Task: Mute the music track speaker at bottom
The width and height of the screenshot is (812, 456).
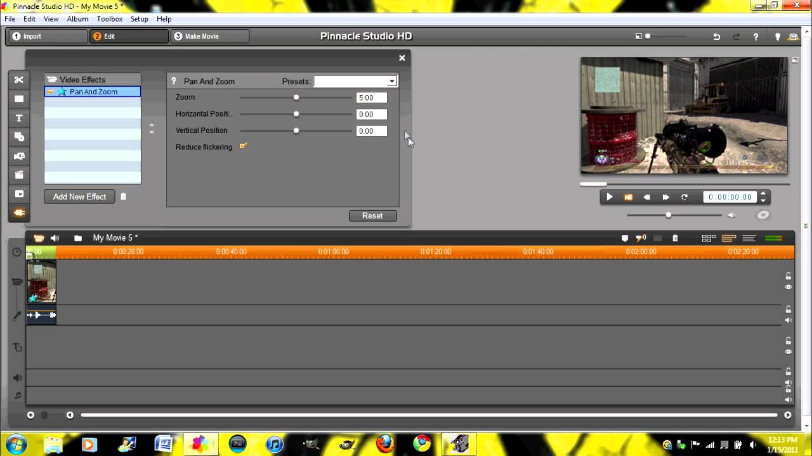Action: tap(789, 400)
